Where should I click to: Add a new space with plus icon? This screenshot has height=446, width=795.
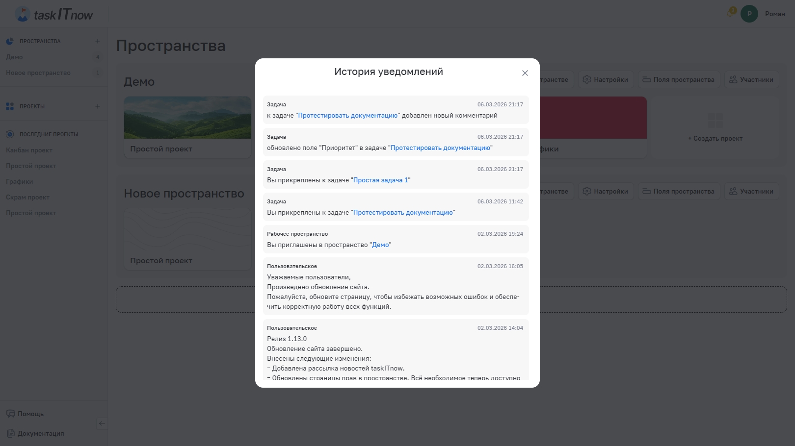coord(98,41)
